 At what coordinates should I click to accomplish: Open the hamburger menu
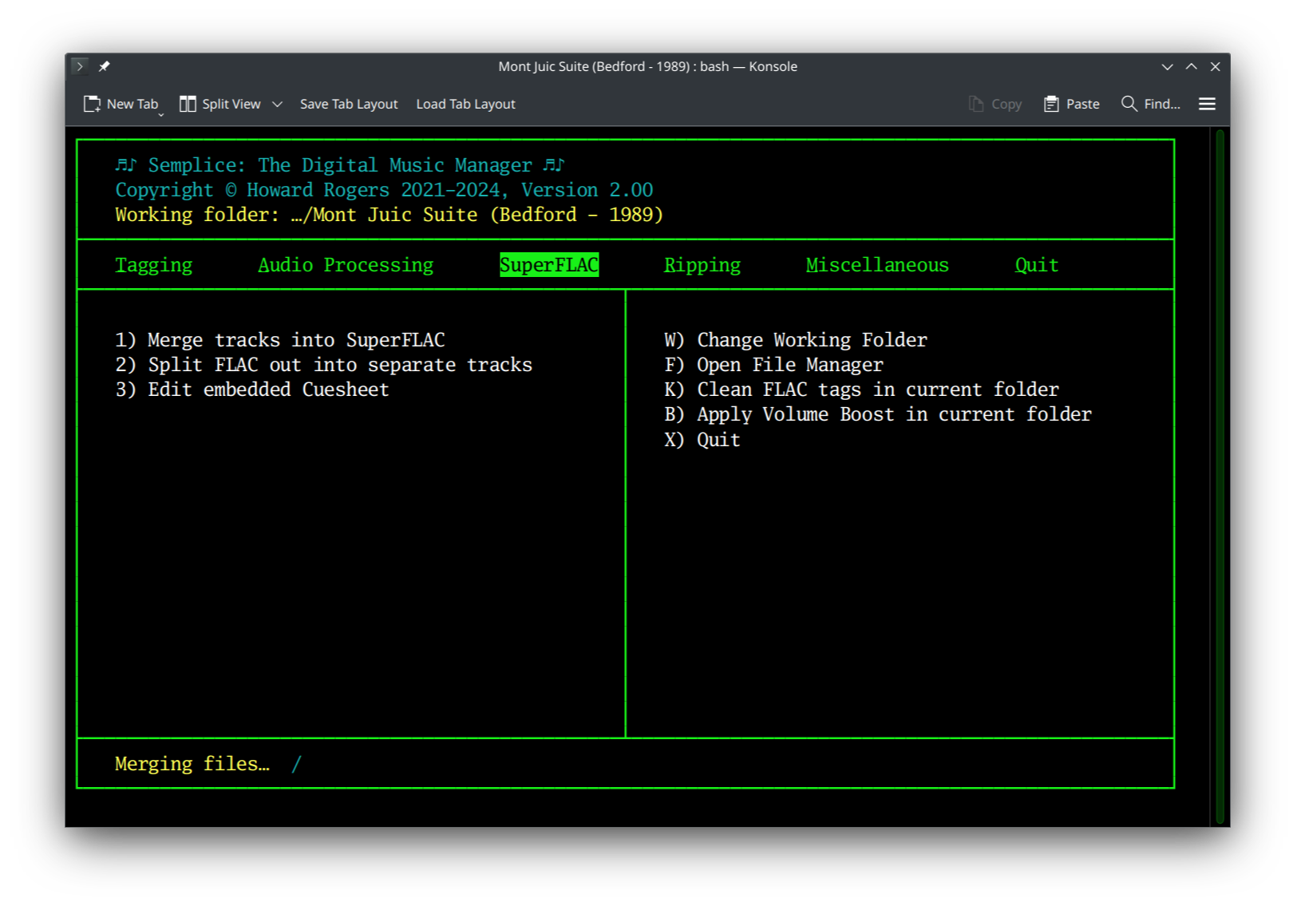[1207, 103]
